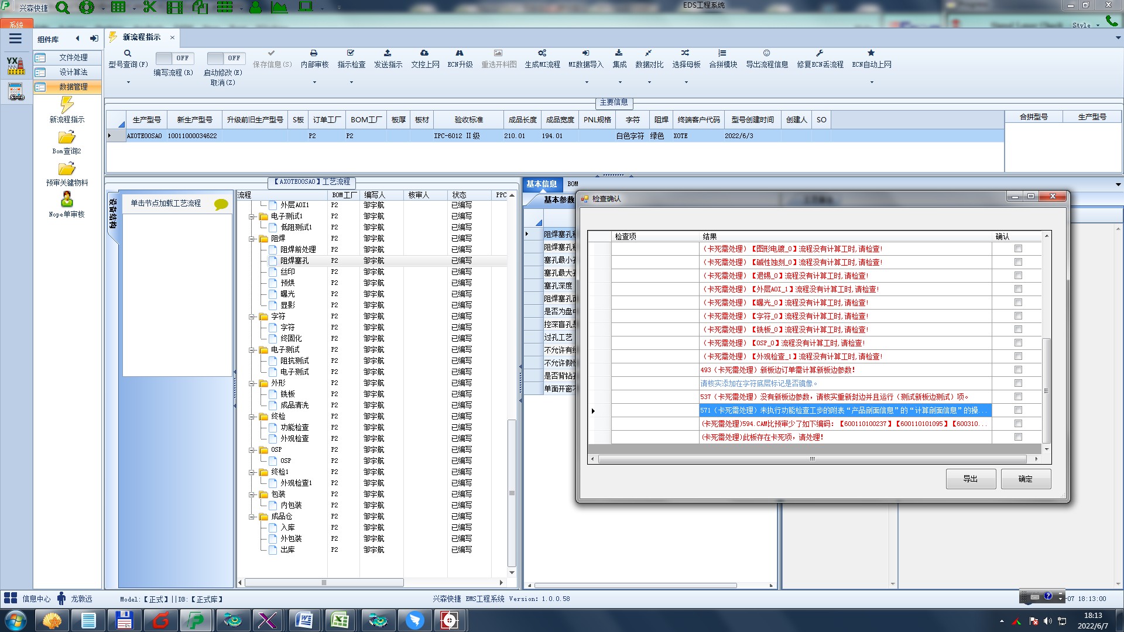
Task: Select 数据管理 in component library menu
Action: (73, 87)
